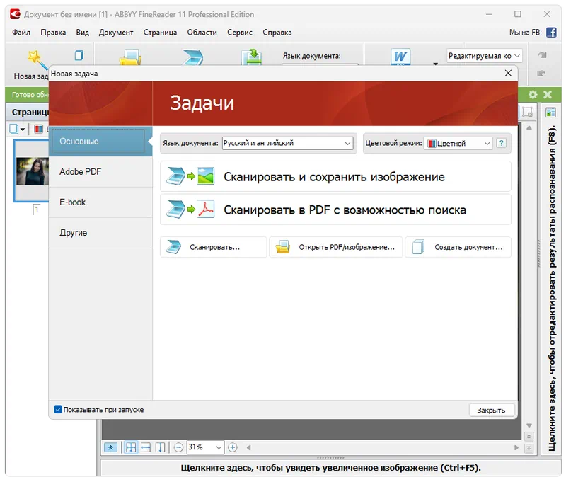
Task: Click 'Сканировать и сохранить изображение' task
Action: tap(335, 176)
